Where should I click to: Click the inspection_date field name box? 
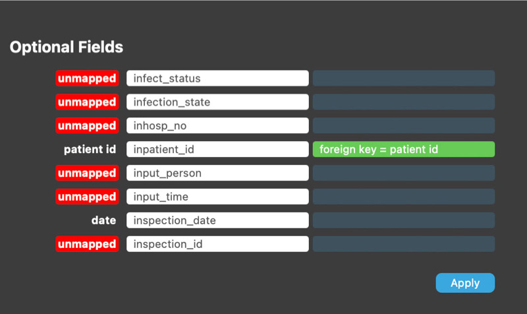pos(217,220)
